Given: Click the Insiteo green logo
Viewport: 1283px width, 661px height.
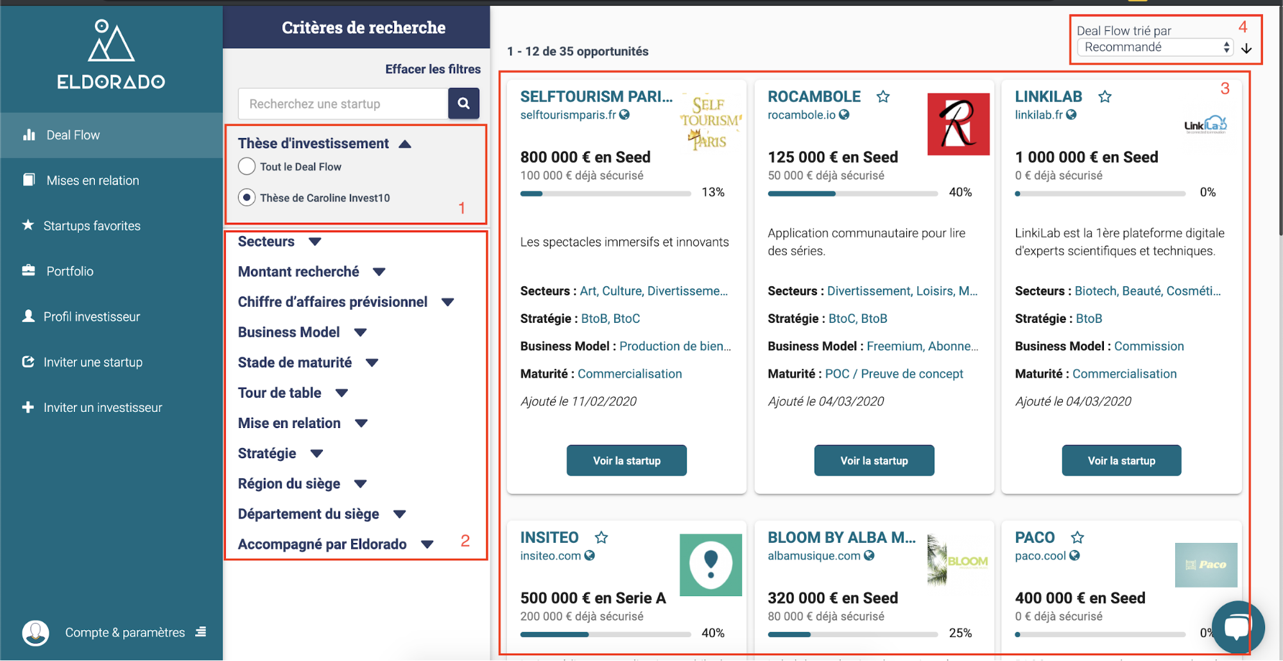Looking at the screenshot, I should pos(710,565).
